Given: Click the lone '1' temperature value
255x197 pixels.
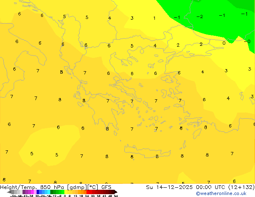Looking at the screenshot, I should point(154,18).
